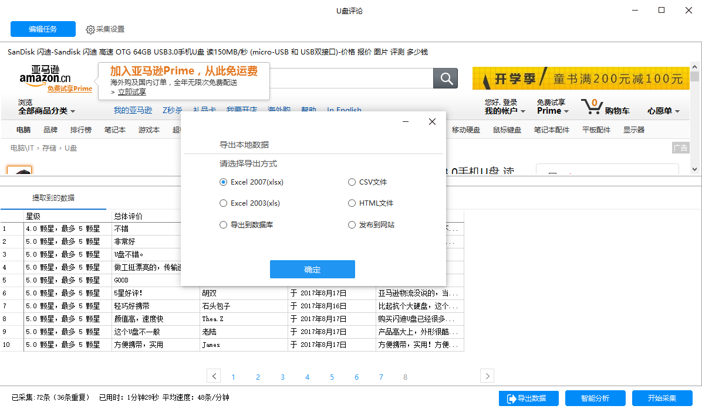Screen dimensions: 702x409
Task: Open the 电脑 category tab
Action: click(x=23, y=130)
